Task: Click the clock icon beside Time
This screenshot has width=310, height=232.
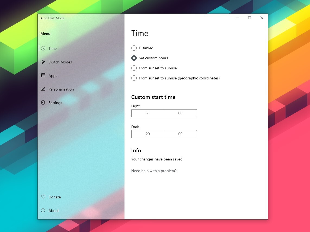Action: [43, 48]
